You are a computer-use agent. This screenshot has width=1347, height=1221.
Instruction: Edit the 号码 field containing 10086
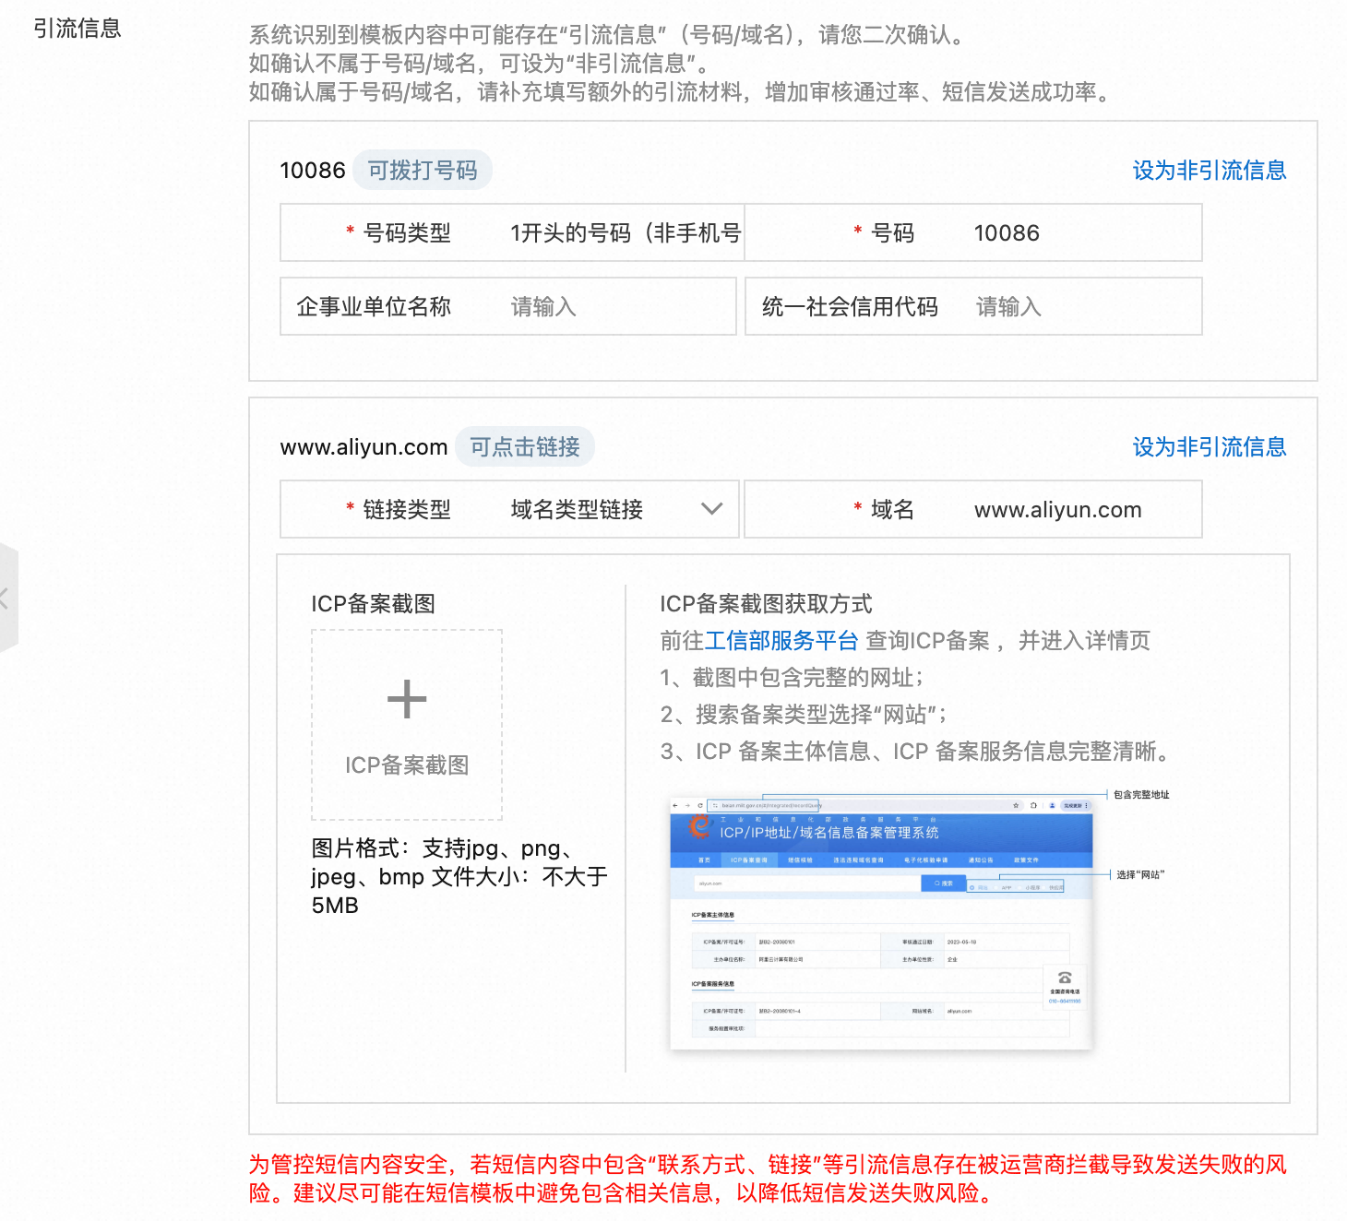pos(973,232)
